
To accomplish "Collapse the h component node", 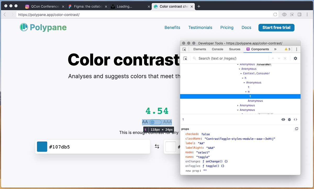I will tap(243, 78).
